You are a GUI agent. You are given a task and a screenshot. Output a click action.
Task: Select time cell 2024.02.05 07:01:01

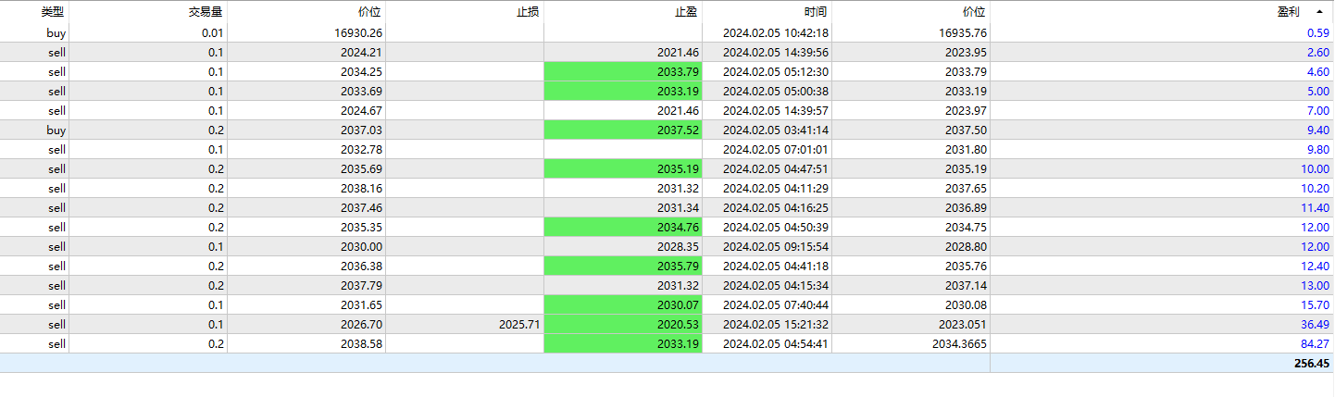pos(775,149)
